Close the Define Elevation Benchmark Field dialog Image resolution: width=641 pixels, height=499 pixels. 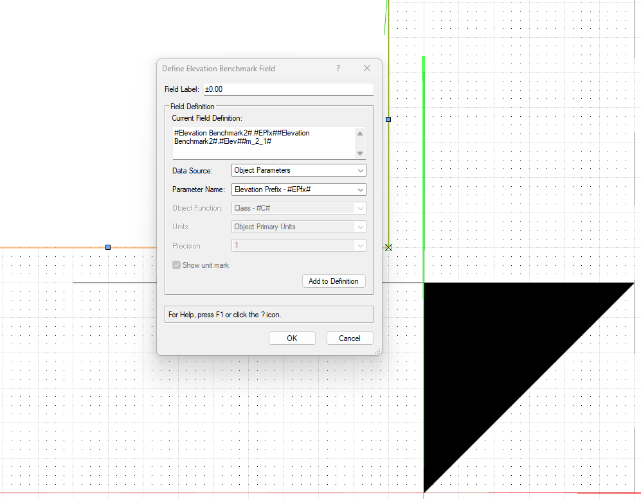click(367, 68)
